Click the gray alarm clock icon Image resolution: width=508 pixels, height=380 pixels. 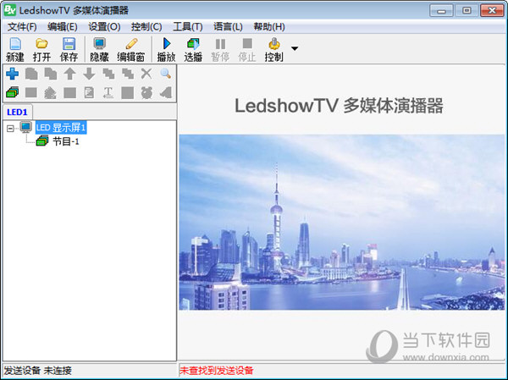tap(146, 93)
